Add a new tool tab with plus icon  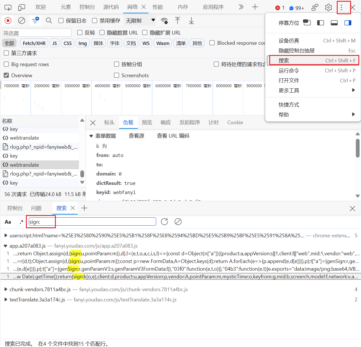[x=255, y=7]
